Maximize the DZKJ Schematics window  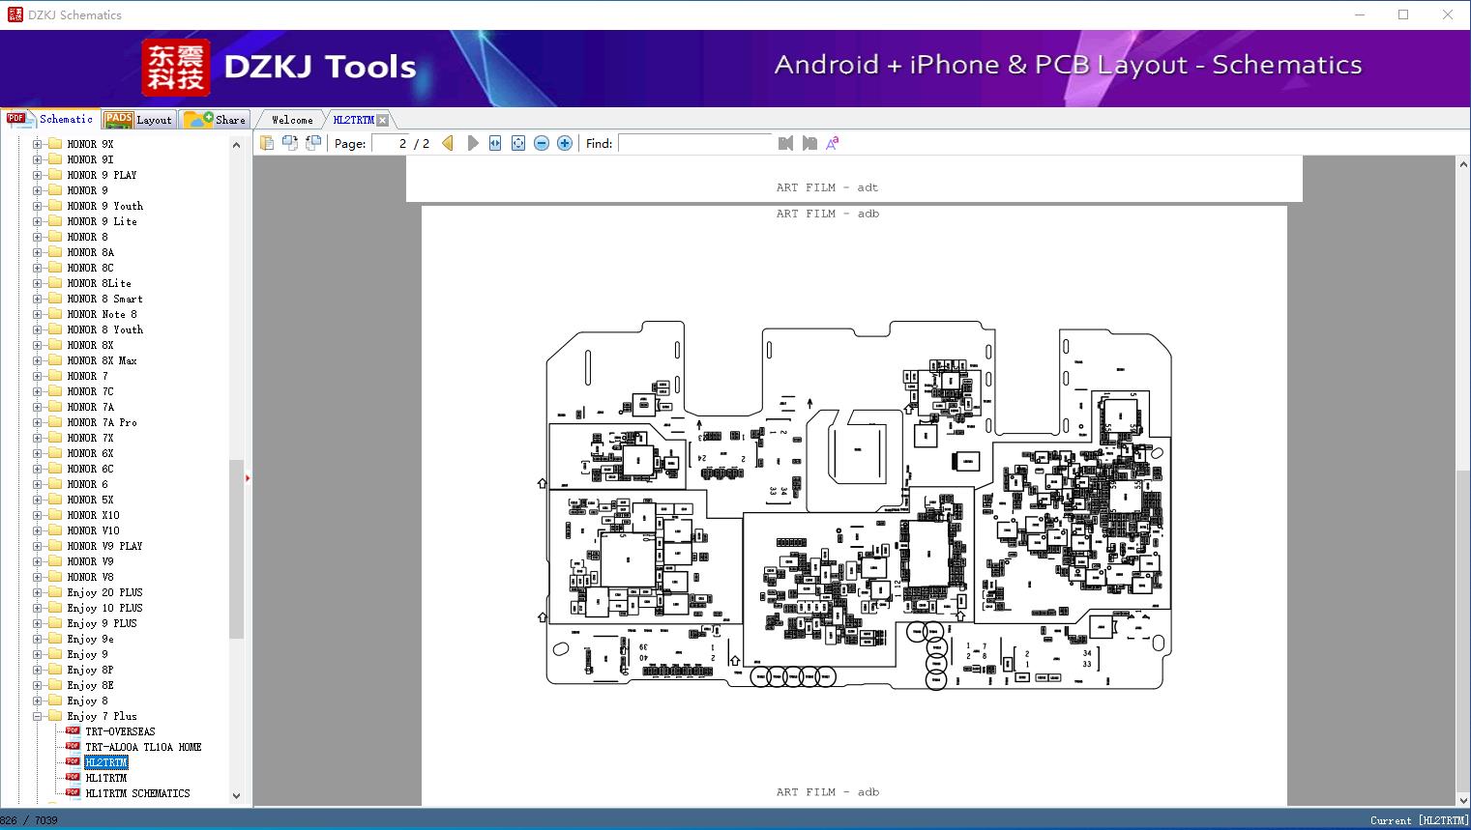pyautogui.click(x=1403, y=14)
